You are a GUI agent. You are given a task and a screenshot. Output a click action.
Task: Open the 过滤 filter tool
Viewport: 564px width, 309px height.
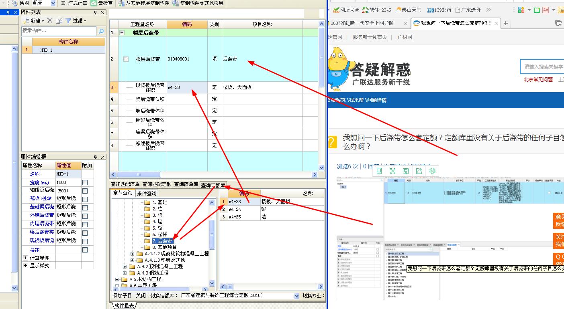pos(76,20)
